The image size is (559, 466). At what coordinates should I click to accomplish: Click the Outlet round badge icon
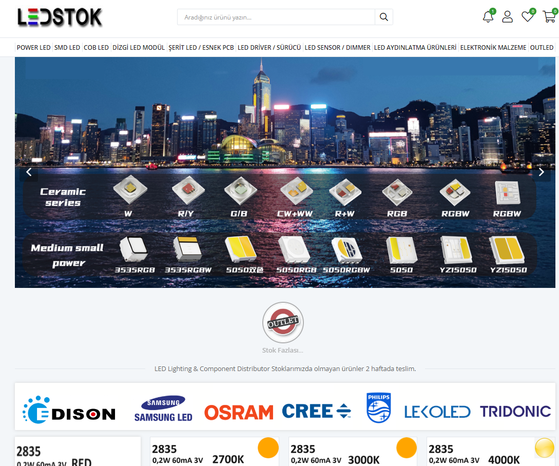(x=283, y=323)
